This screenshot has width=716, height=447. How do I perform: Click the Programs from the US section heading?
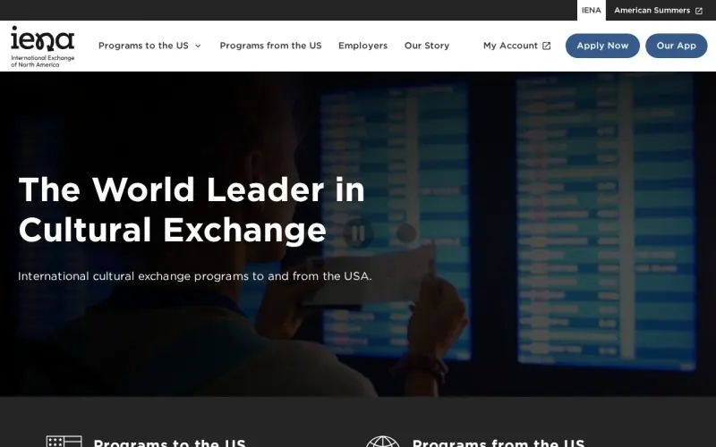(499, 443)
